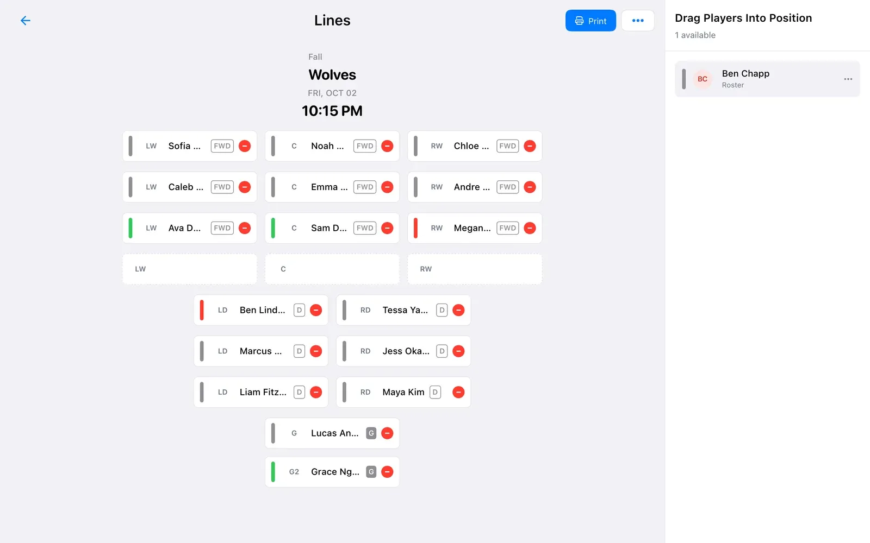Remove Emma from center
The width and height of the screenshot is (870, 543).
click(x=387, y=187)
